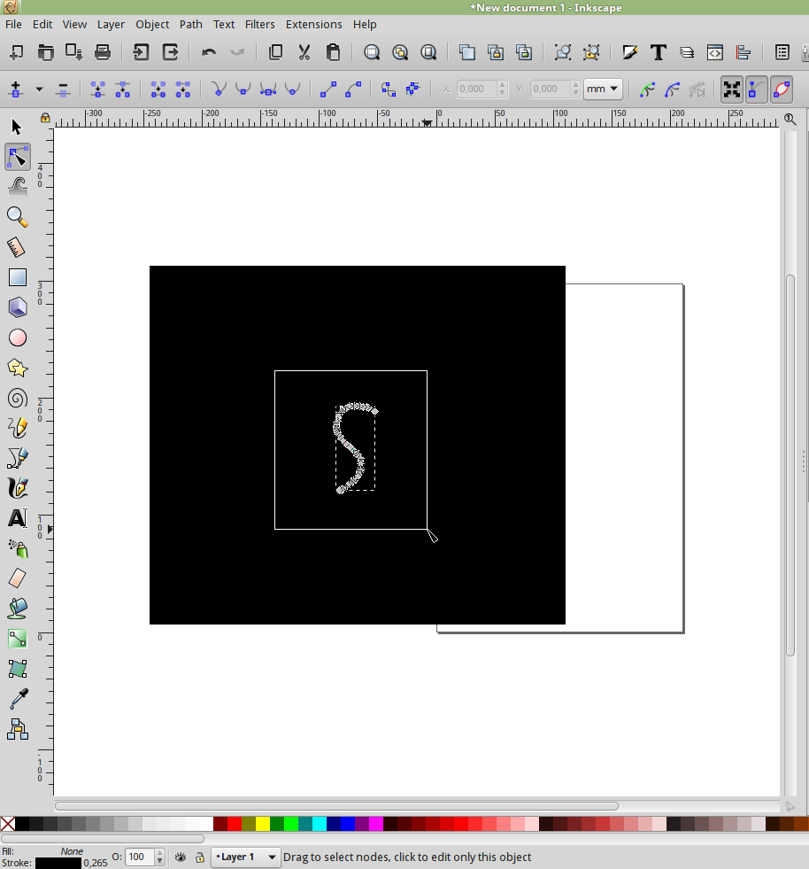The image size is (809, 869).
Task: Open the insert node dropdown arrow
Action: click(39, 89)
